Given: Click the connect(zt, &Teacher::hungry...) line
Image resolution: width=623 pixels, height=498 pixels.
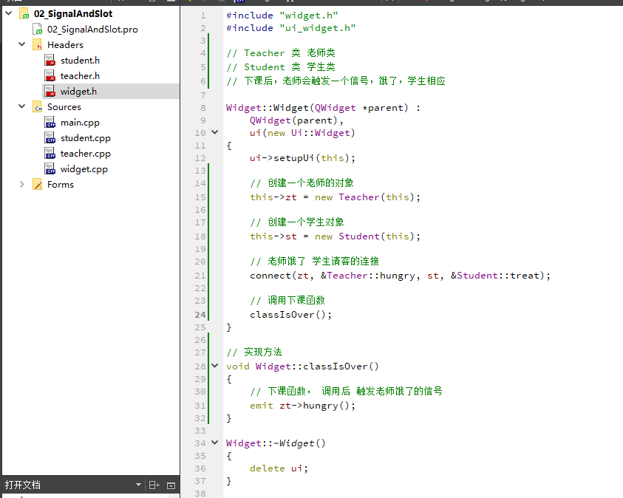Looking at the screenshot, I should click(400, 276).
